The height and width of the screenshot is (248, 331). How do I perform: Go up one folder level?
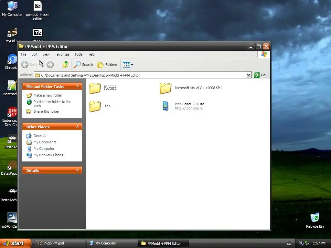pos(65,65)
